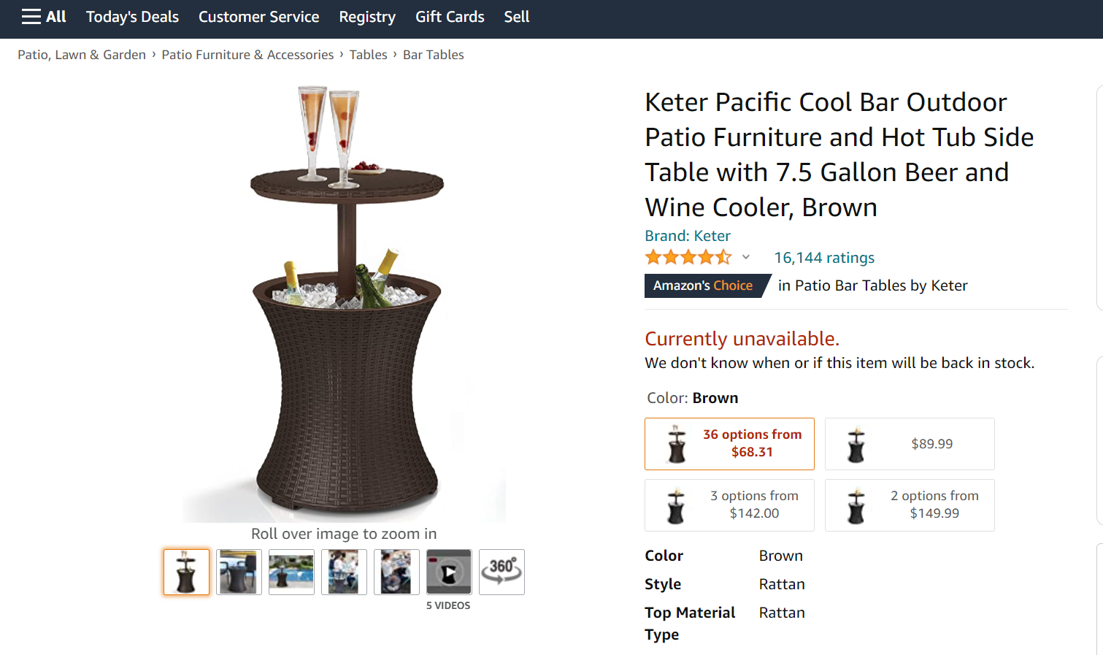Image resolution: width=1103 pixels, height=655 pixels.
Task: Open Today's Deals in the nav bar
Action: [x=132, y=17]
